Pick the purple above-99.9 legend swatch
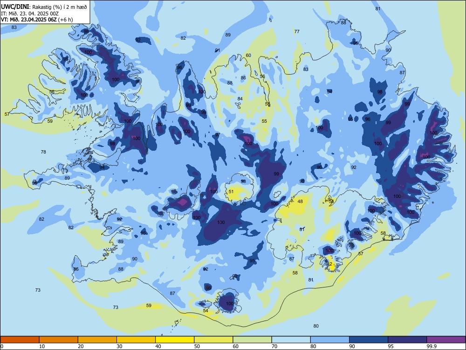 point(446,340)
